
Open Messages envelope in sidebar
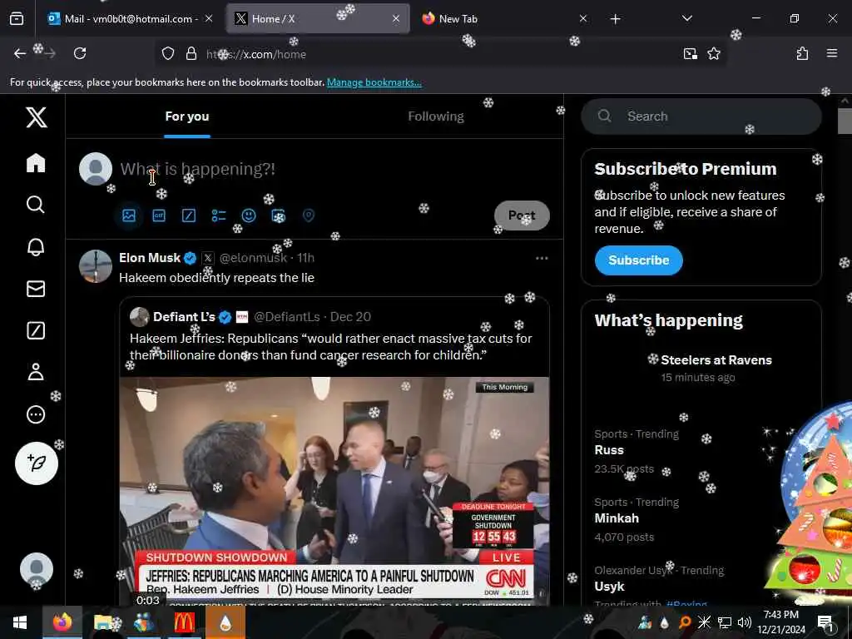coord(36,289)
